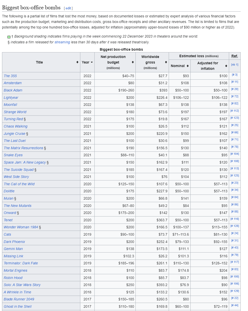Screen dimensions: 248x311
Task: Follow the Snake Eyes link
Action: [x=13, y=155]
